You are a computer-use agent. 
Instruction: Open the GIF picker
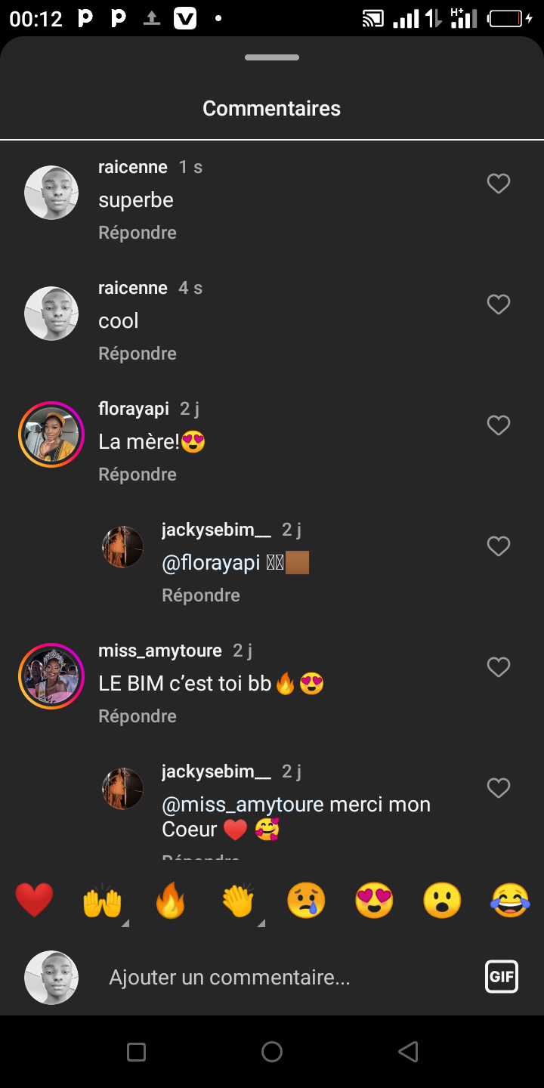coord(502,976)
